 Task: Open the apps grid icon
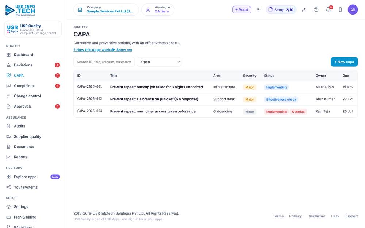click(x=258, y=10)
